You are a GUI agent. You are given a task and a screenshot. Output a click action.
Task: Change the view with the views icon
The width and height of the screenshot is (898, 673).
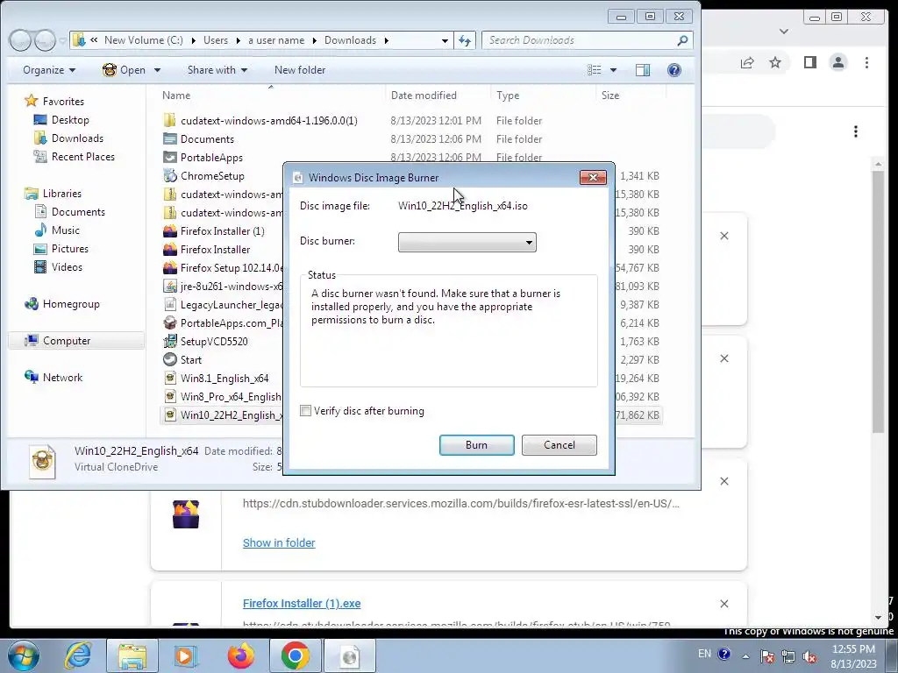click(x=595, y=70)
